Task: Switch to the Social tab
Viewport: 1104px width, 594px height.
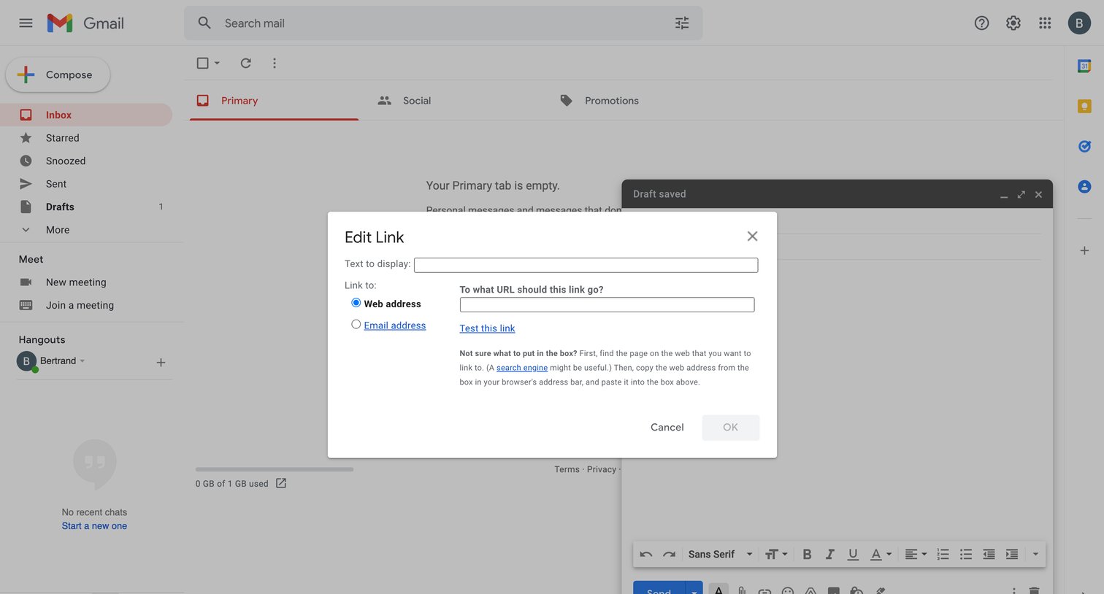Action: [x=417, y=101]
